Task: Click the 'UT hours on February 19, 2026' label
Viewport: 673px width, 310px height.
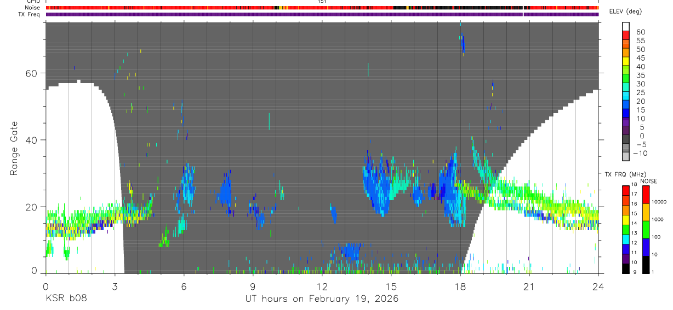Action: tap(322, 299)
